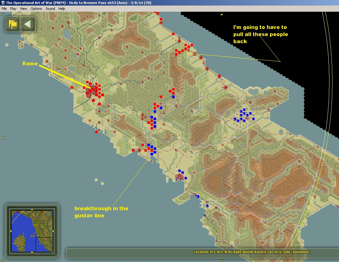Viewport: 339px width, 262px height.
Task: Open the View menu
Action: 23,9
